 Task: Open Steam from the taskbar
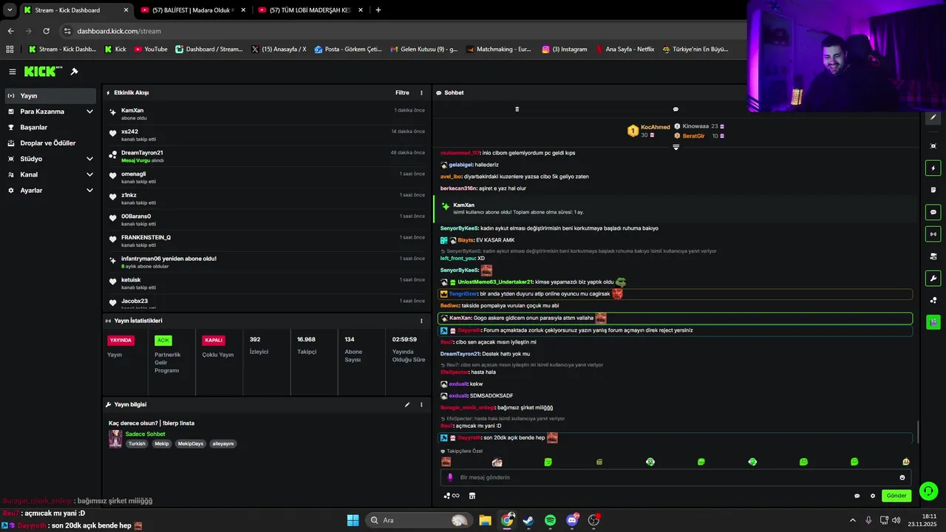coord(528,520)
